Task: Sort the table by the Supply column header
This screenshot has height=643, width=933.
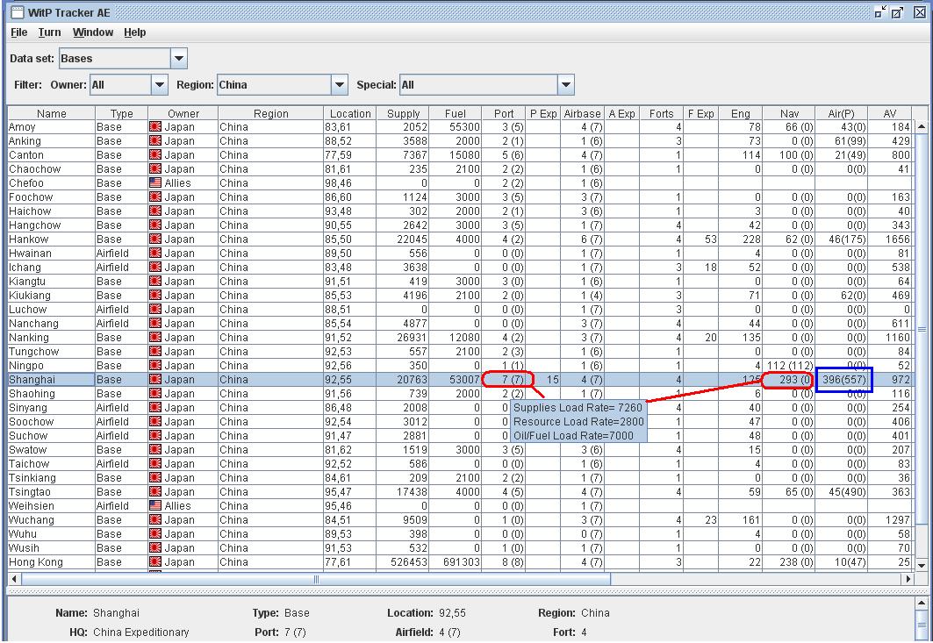Action: (x=403, y=113)
